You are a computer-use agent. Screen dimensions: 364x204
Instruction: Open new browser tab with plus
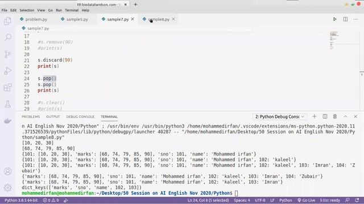tap(135, 5)
